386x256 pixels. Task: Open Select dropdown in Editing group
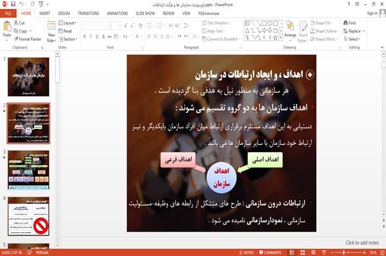click(352, 39)
